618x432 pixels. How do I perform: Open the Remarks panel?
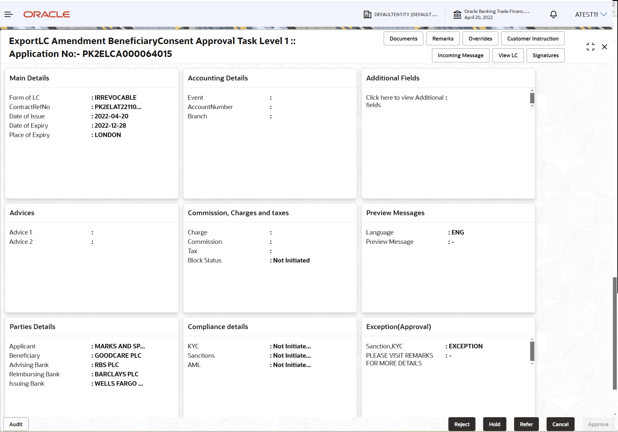[443, 38]
